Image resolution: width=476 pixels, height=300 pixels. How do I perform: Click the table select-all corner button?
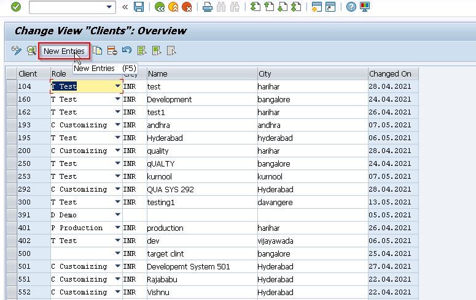point(11,73)
